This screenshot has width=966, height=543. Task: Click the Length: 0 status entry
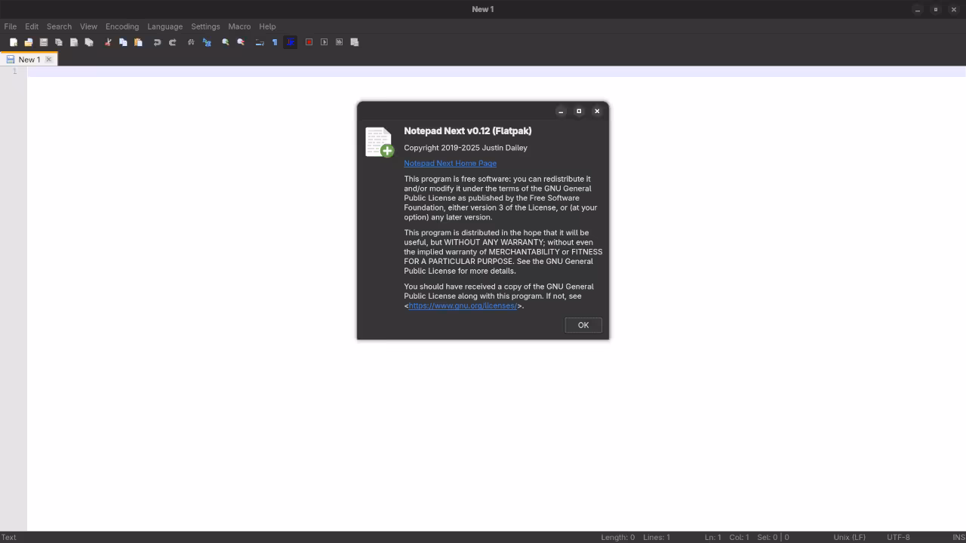(617, 537)
